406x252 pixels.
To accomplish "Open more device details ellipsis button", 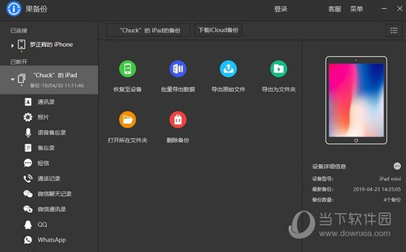I will (x=397, y=166).
